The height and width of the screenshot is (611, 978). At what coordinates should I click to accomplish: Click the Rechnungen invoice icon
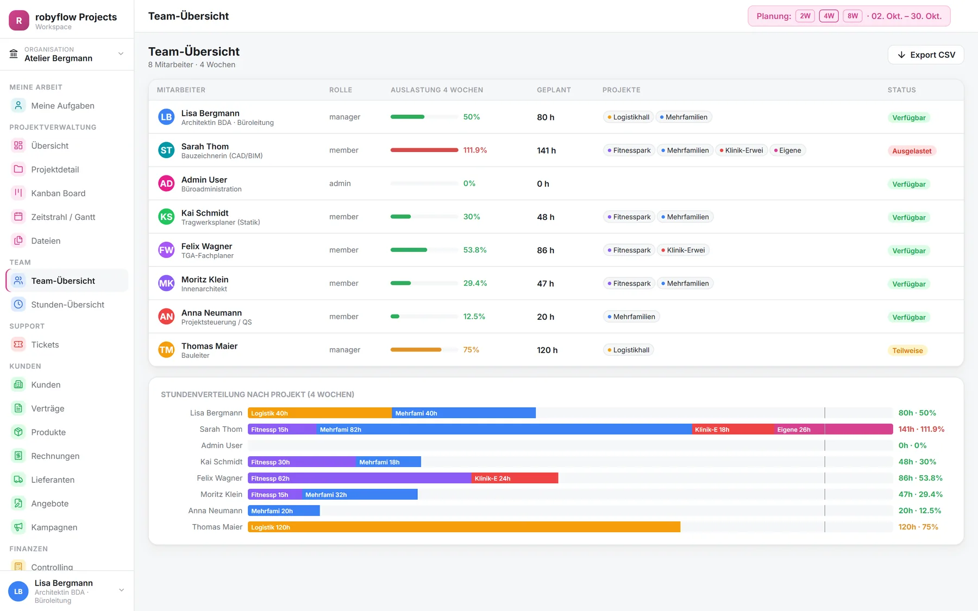[x=18, y=456]
